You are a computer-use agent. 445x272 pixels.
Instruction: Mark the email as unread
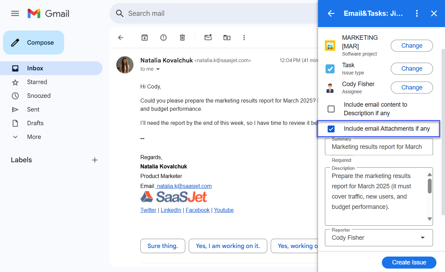(208, 37)
